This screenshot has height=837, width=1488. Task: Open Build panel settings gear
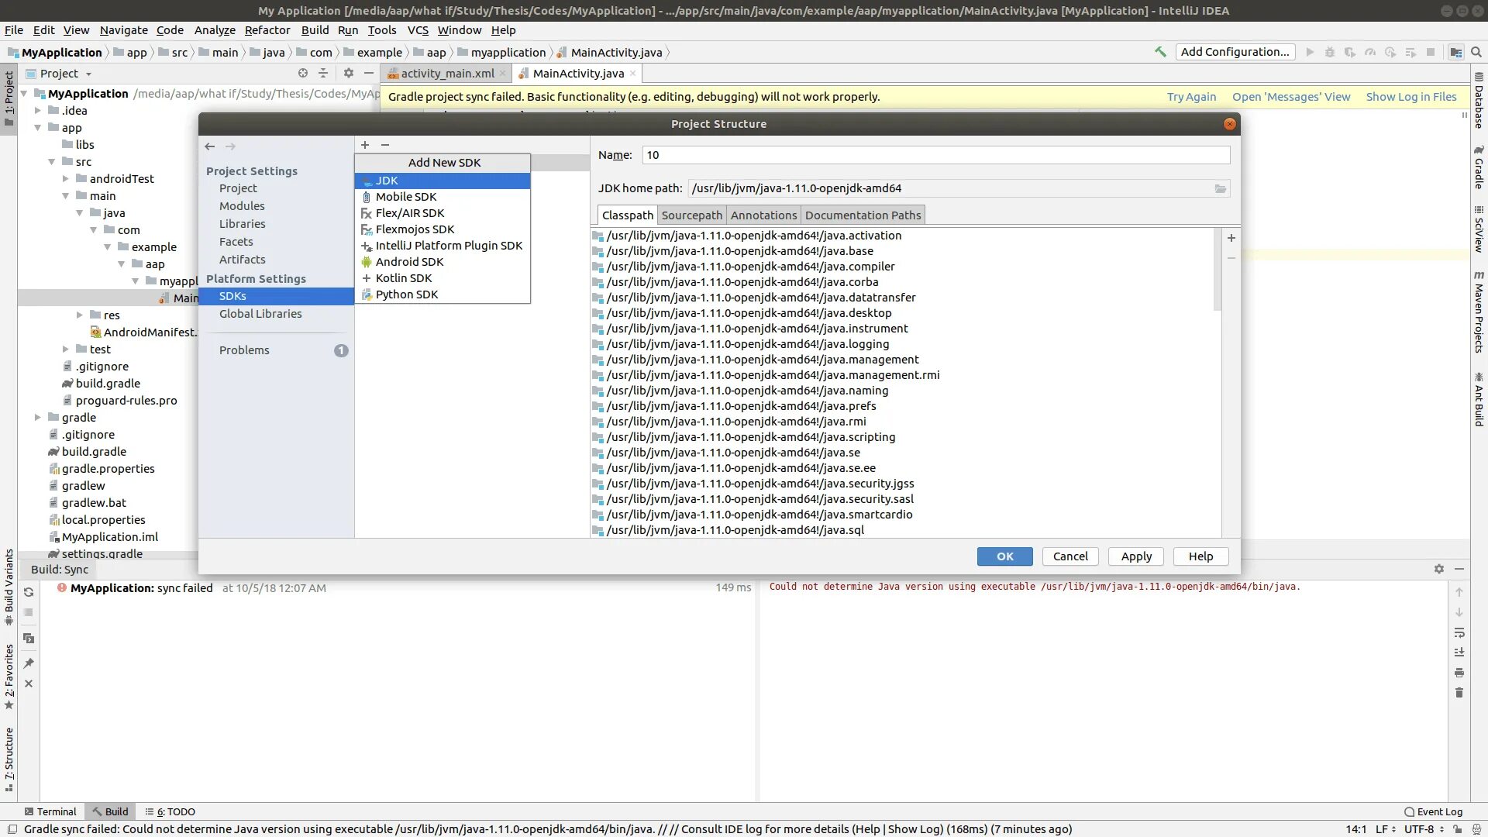click(x=1439, y=569)
